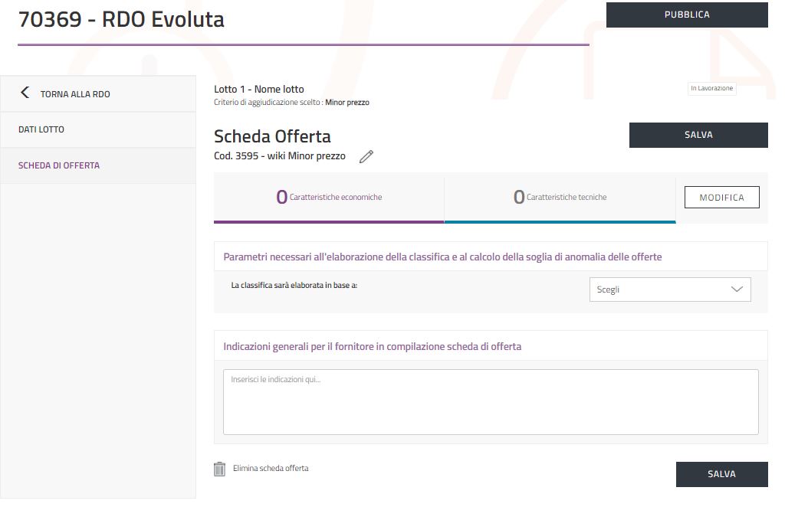
Task: Click the chevron arrow of the Scegli dropdown
Action: coord(737,289)
